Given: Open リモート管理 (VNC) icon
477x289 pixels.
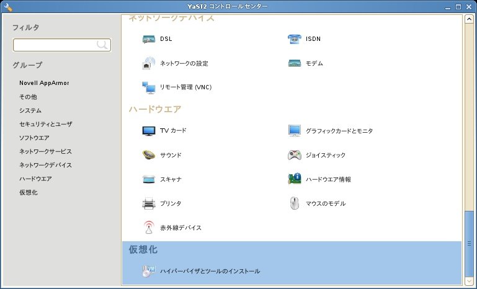Looking at the screenshot, I should point(149,87).
